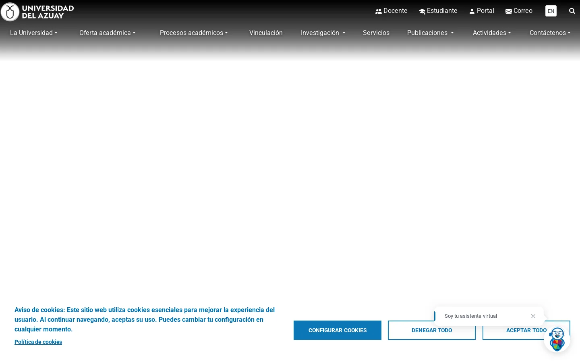580x362 pixels.
Task: Open the Publicaciones dropdown
Action: tap(431, 33)
